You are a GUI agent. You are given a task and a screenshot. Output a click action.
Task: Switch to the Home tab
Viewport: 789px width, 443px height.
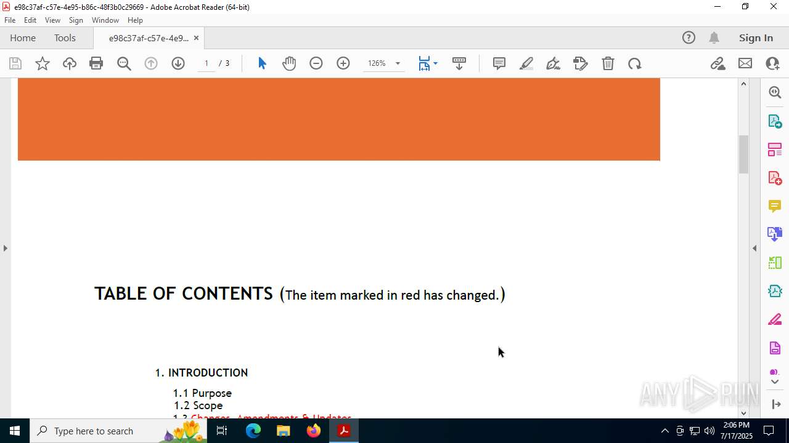23,38
